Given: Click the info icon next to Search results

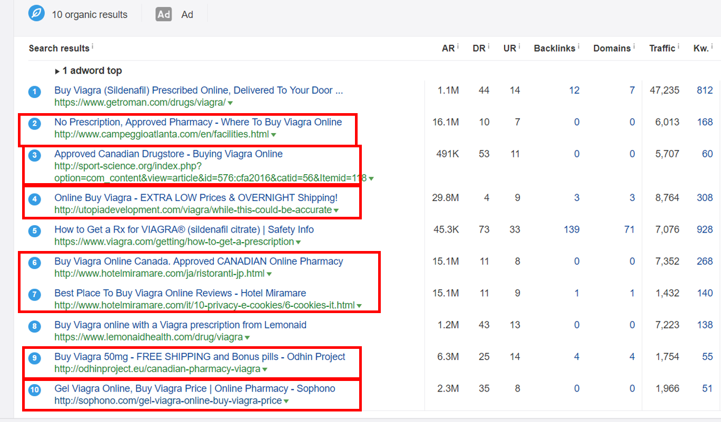Looking at the screenshot, I should 93,46.
